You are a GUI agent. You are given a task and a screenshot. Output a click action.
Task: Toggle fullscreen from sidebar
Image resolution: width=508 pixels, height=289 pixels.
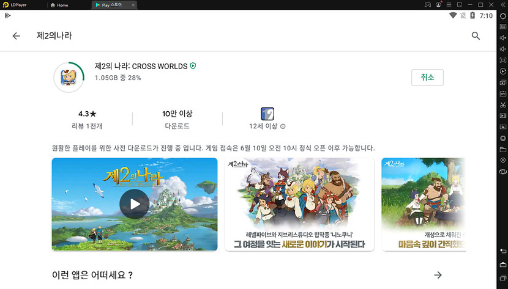503,60
